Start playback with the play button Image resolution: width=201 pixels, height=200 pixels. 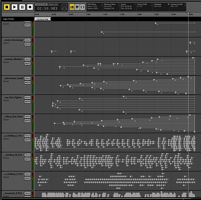14,7
